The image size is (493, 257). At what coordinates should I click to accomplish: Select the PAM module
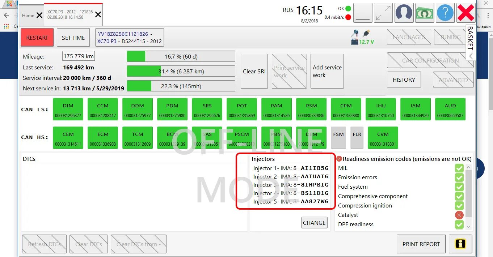click(277, 109)
